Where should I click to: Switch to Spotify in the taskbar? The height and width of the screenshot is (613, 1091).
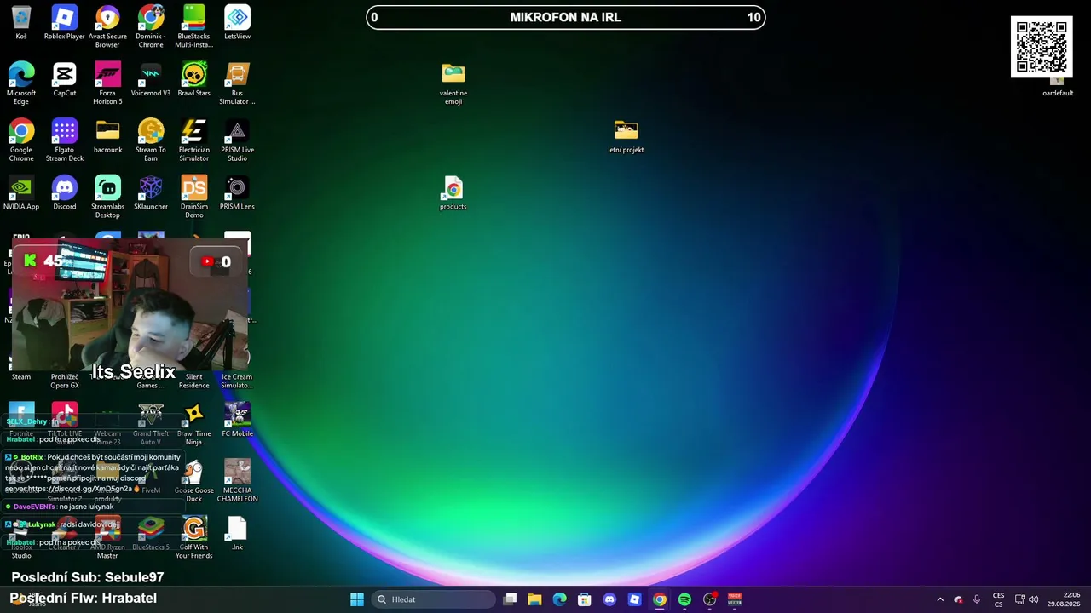[684, 599]
